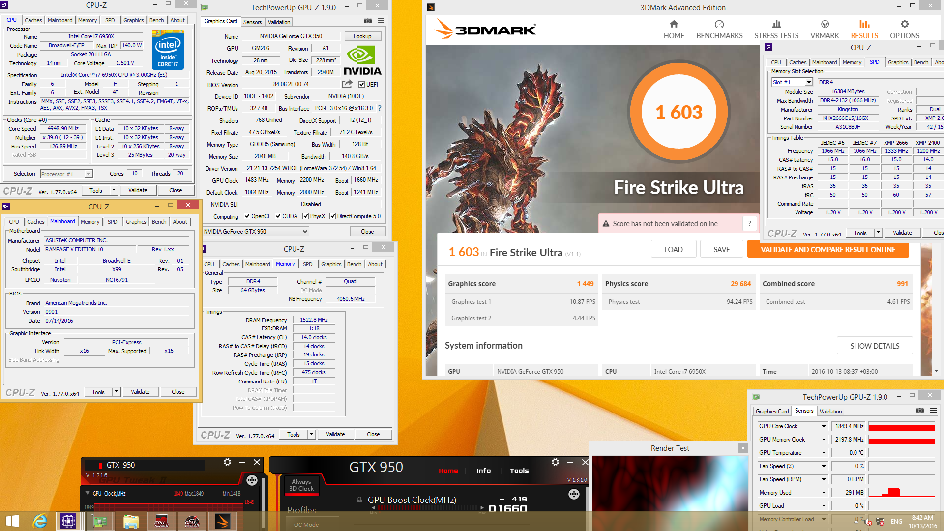Click the bus interface question mark in GPU-Z

pyautogui.click(x=380, y=108)
